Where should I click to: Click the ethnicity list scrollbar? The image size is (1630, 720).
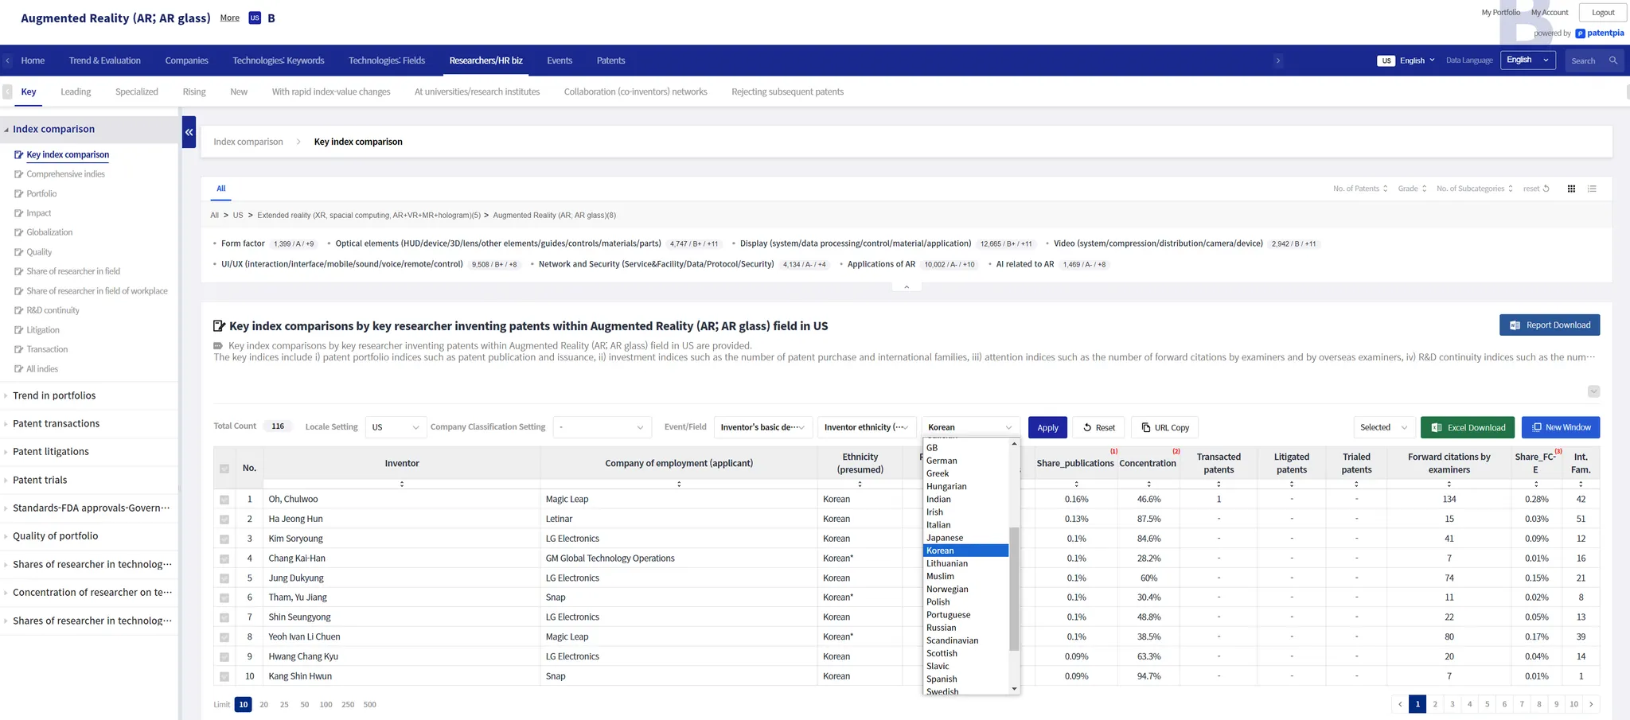[x=1014, y=589]
